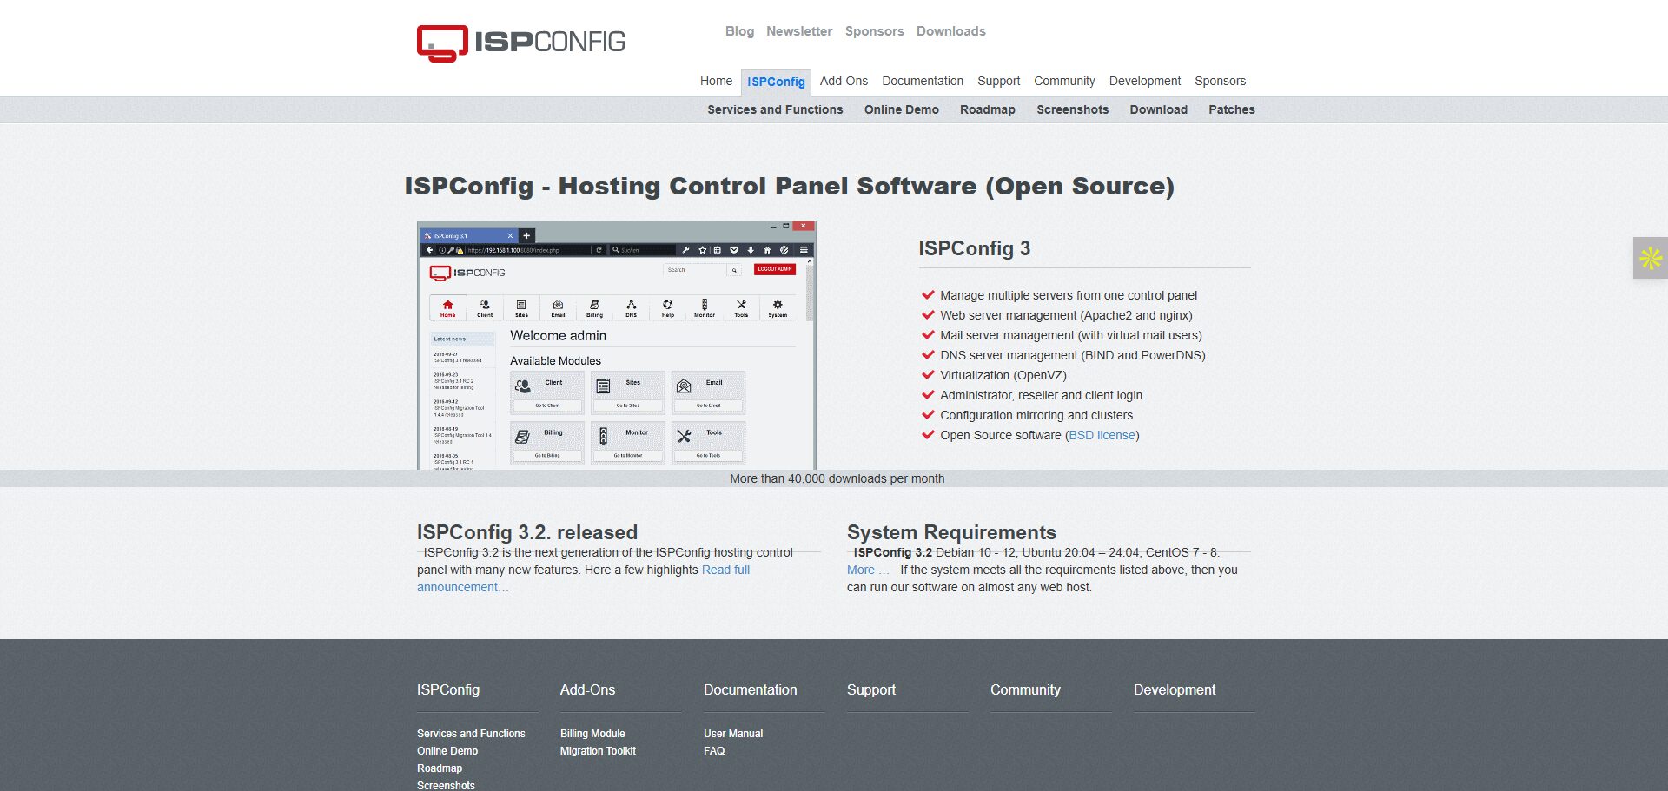This screenshot has width=1668, height=791.
Task: Click the Home icon in the panel screenshot
Action: click(x=447, y=305)
